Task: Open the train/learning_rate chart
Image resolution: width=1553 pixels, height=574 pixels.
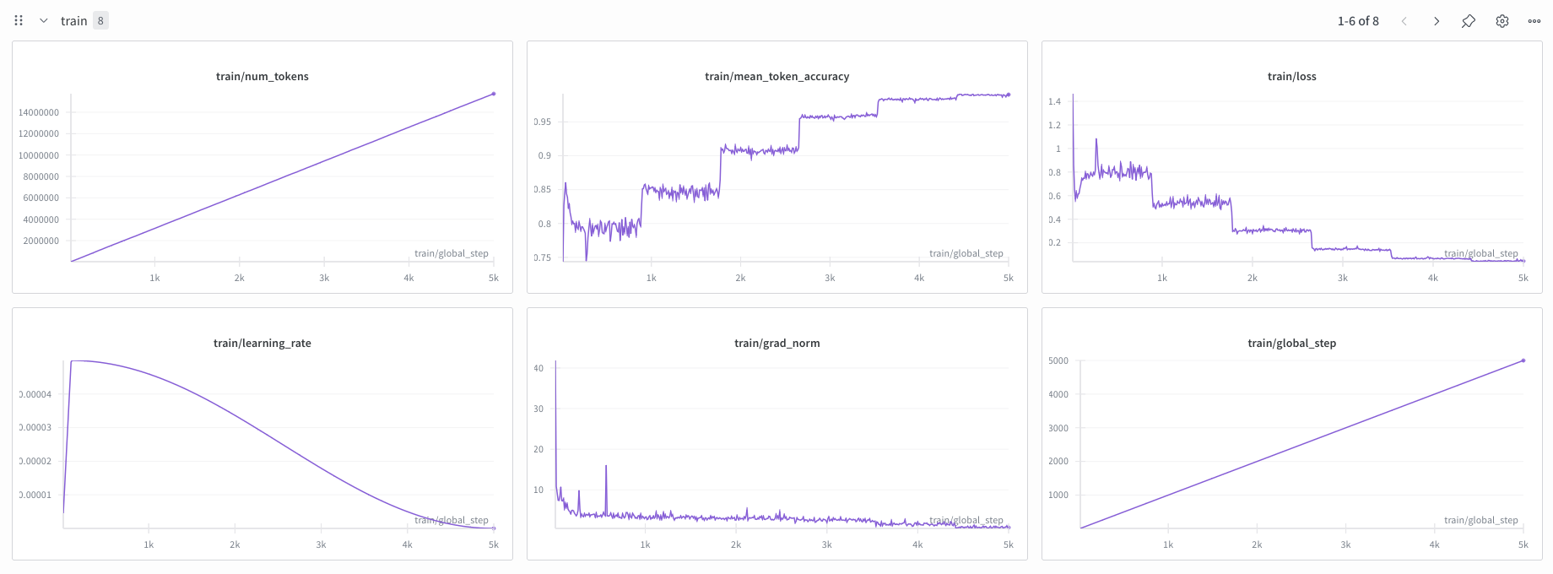Action: tap(262, 435)
